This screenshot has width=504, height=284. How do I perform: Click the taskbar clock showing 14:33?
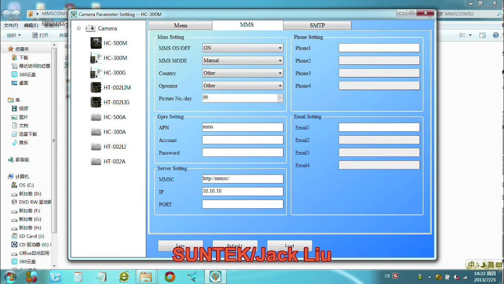coord(485,277)
